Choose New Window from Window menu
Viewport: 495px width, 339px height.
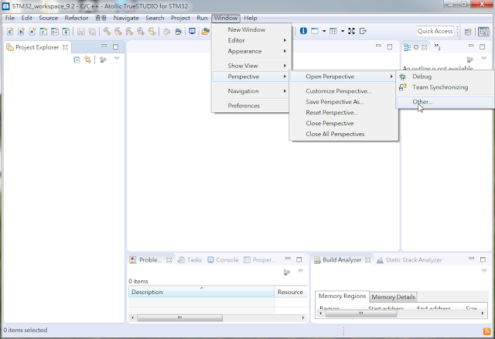tap(251, 29)
